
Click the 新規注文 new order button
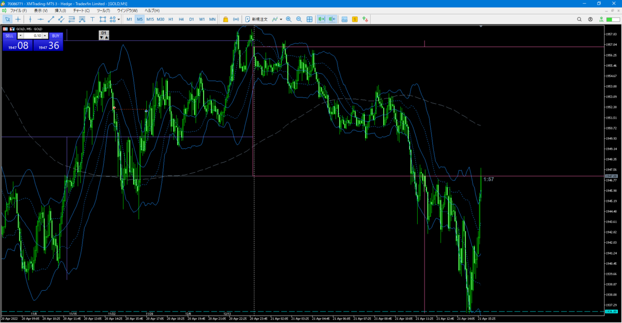click(256, 19)
